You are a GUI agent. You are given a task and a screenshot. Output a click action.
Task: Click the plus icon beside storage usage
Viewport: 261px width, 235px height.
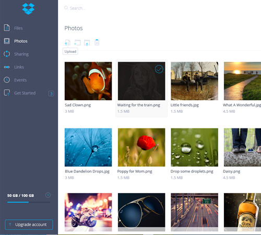click(48, 195)
